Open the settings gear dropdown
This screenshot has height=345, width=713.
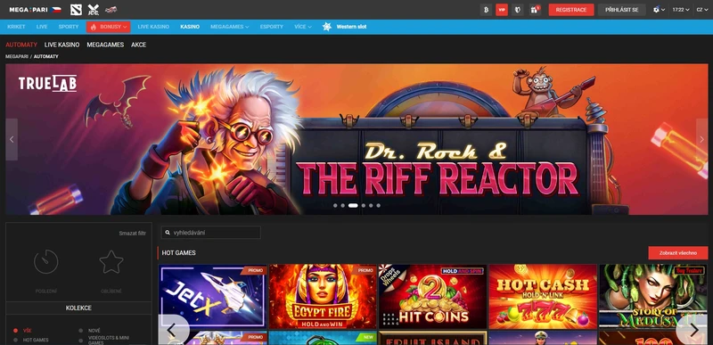point(659,10)
